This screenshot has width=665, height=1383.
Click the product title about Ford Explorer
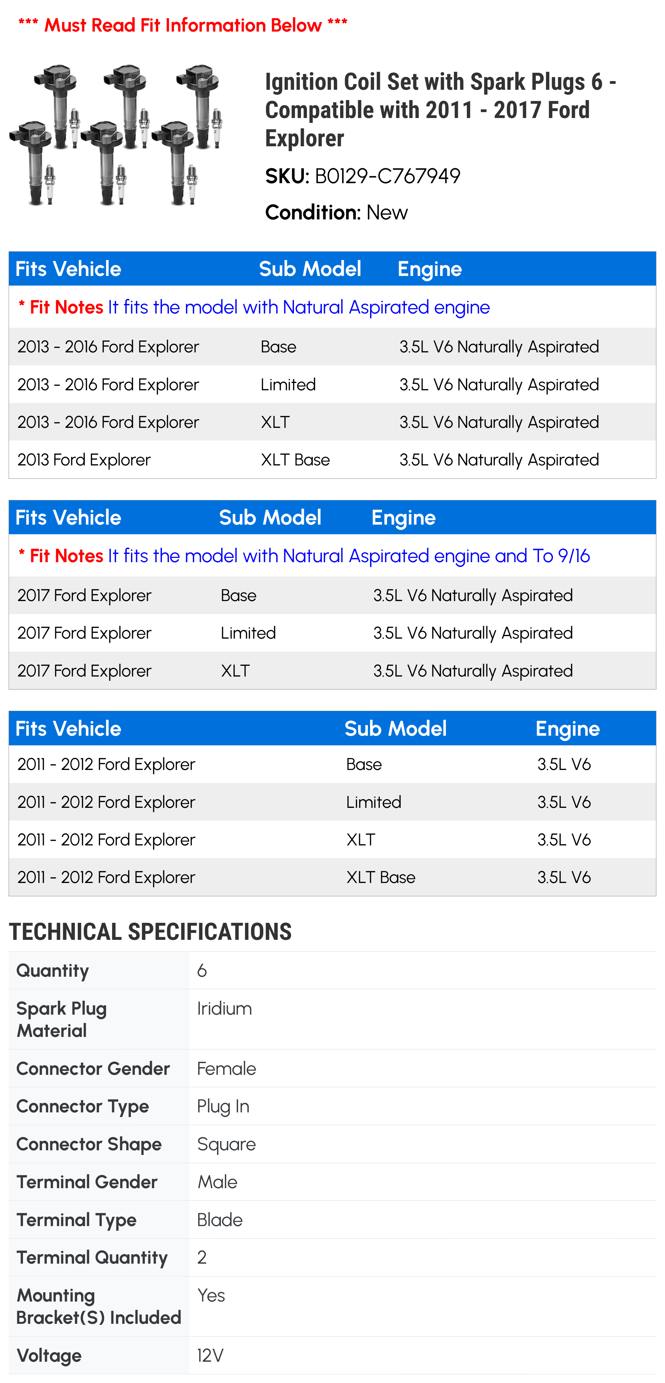tap(441, 109)
